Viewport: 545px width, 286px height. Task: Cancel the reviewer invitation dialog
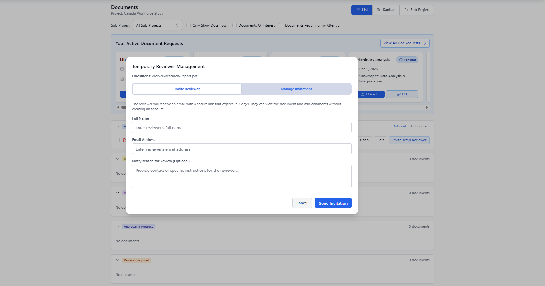point(302,203)
